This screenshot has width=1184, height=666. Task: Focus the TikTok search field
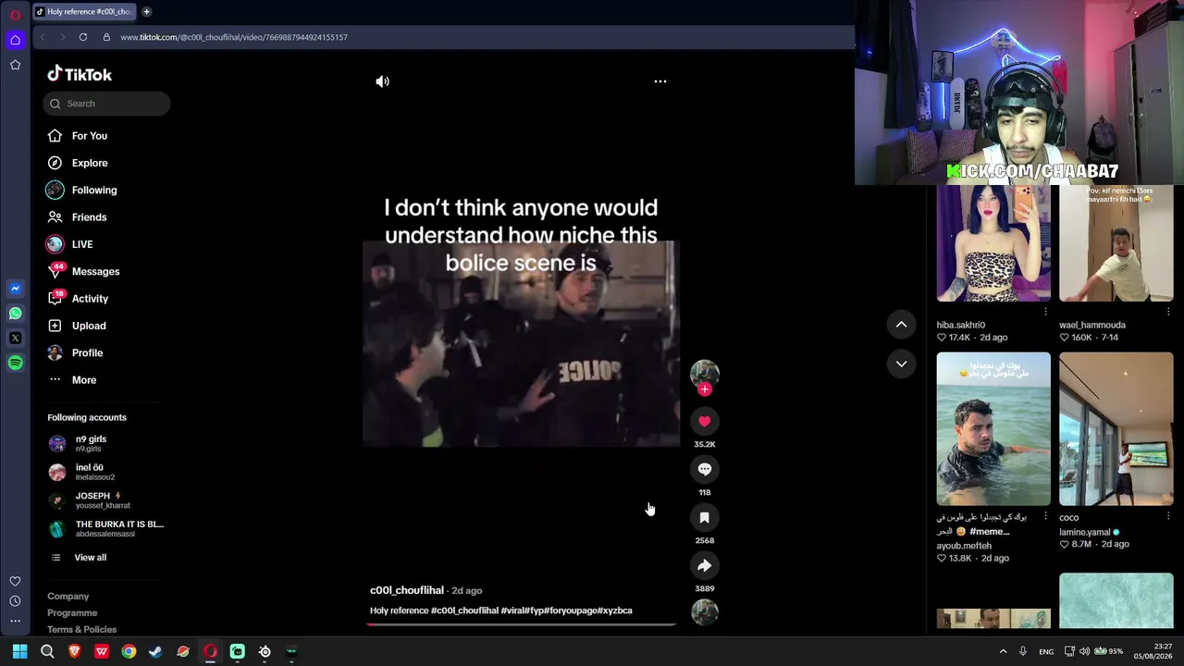pos(106,104)
